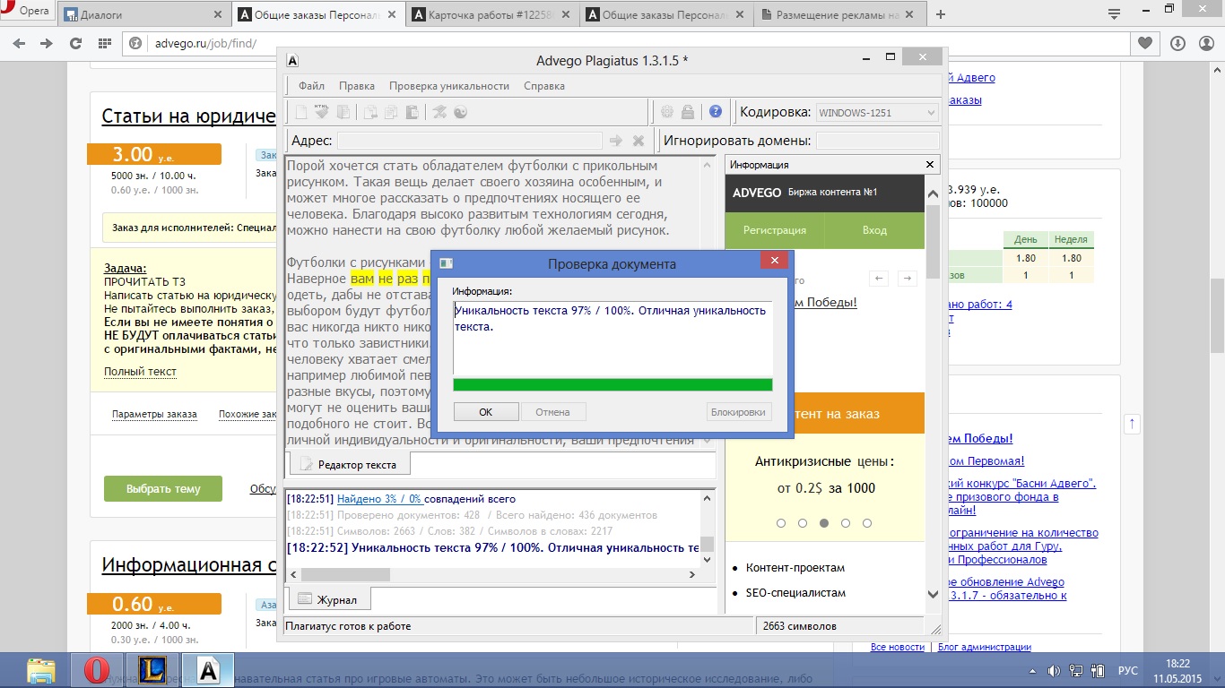Open the Найдено 3% / 0% log link

(x=379, y=499)
